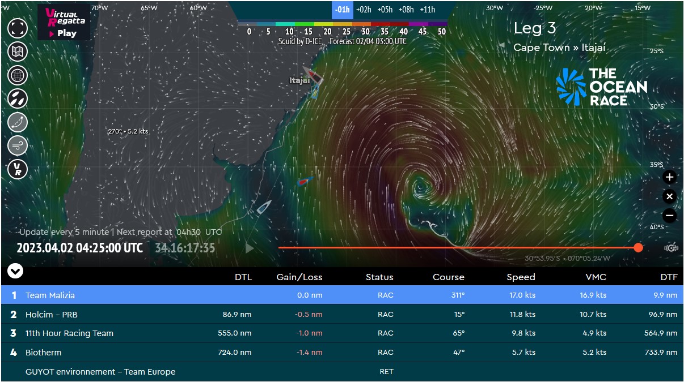684x382 pixels.
Task: Click the fullscreen icon
Action: pos(18,27)
